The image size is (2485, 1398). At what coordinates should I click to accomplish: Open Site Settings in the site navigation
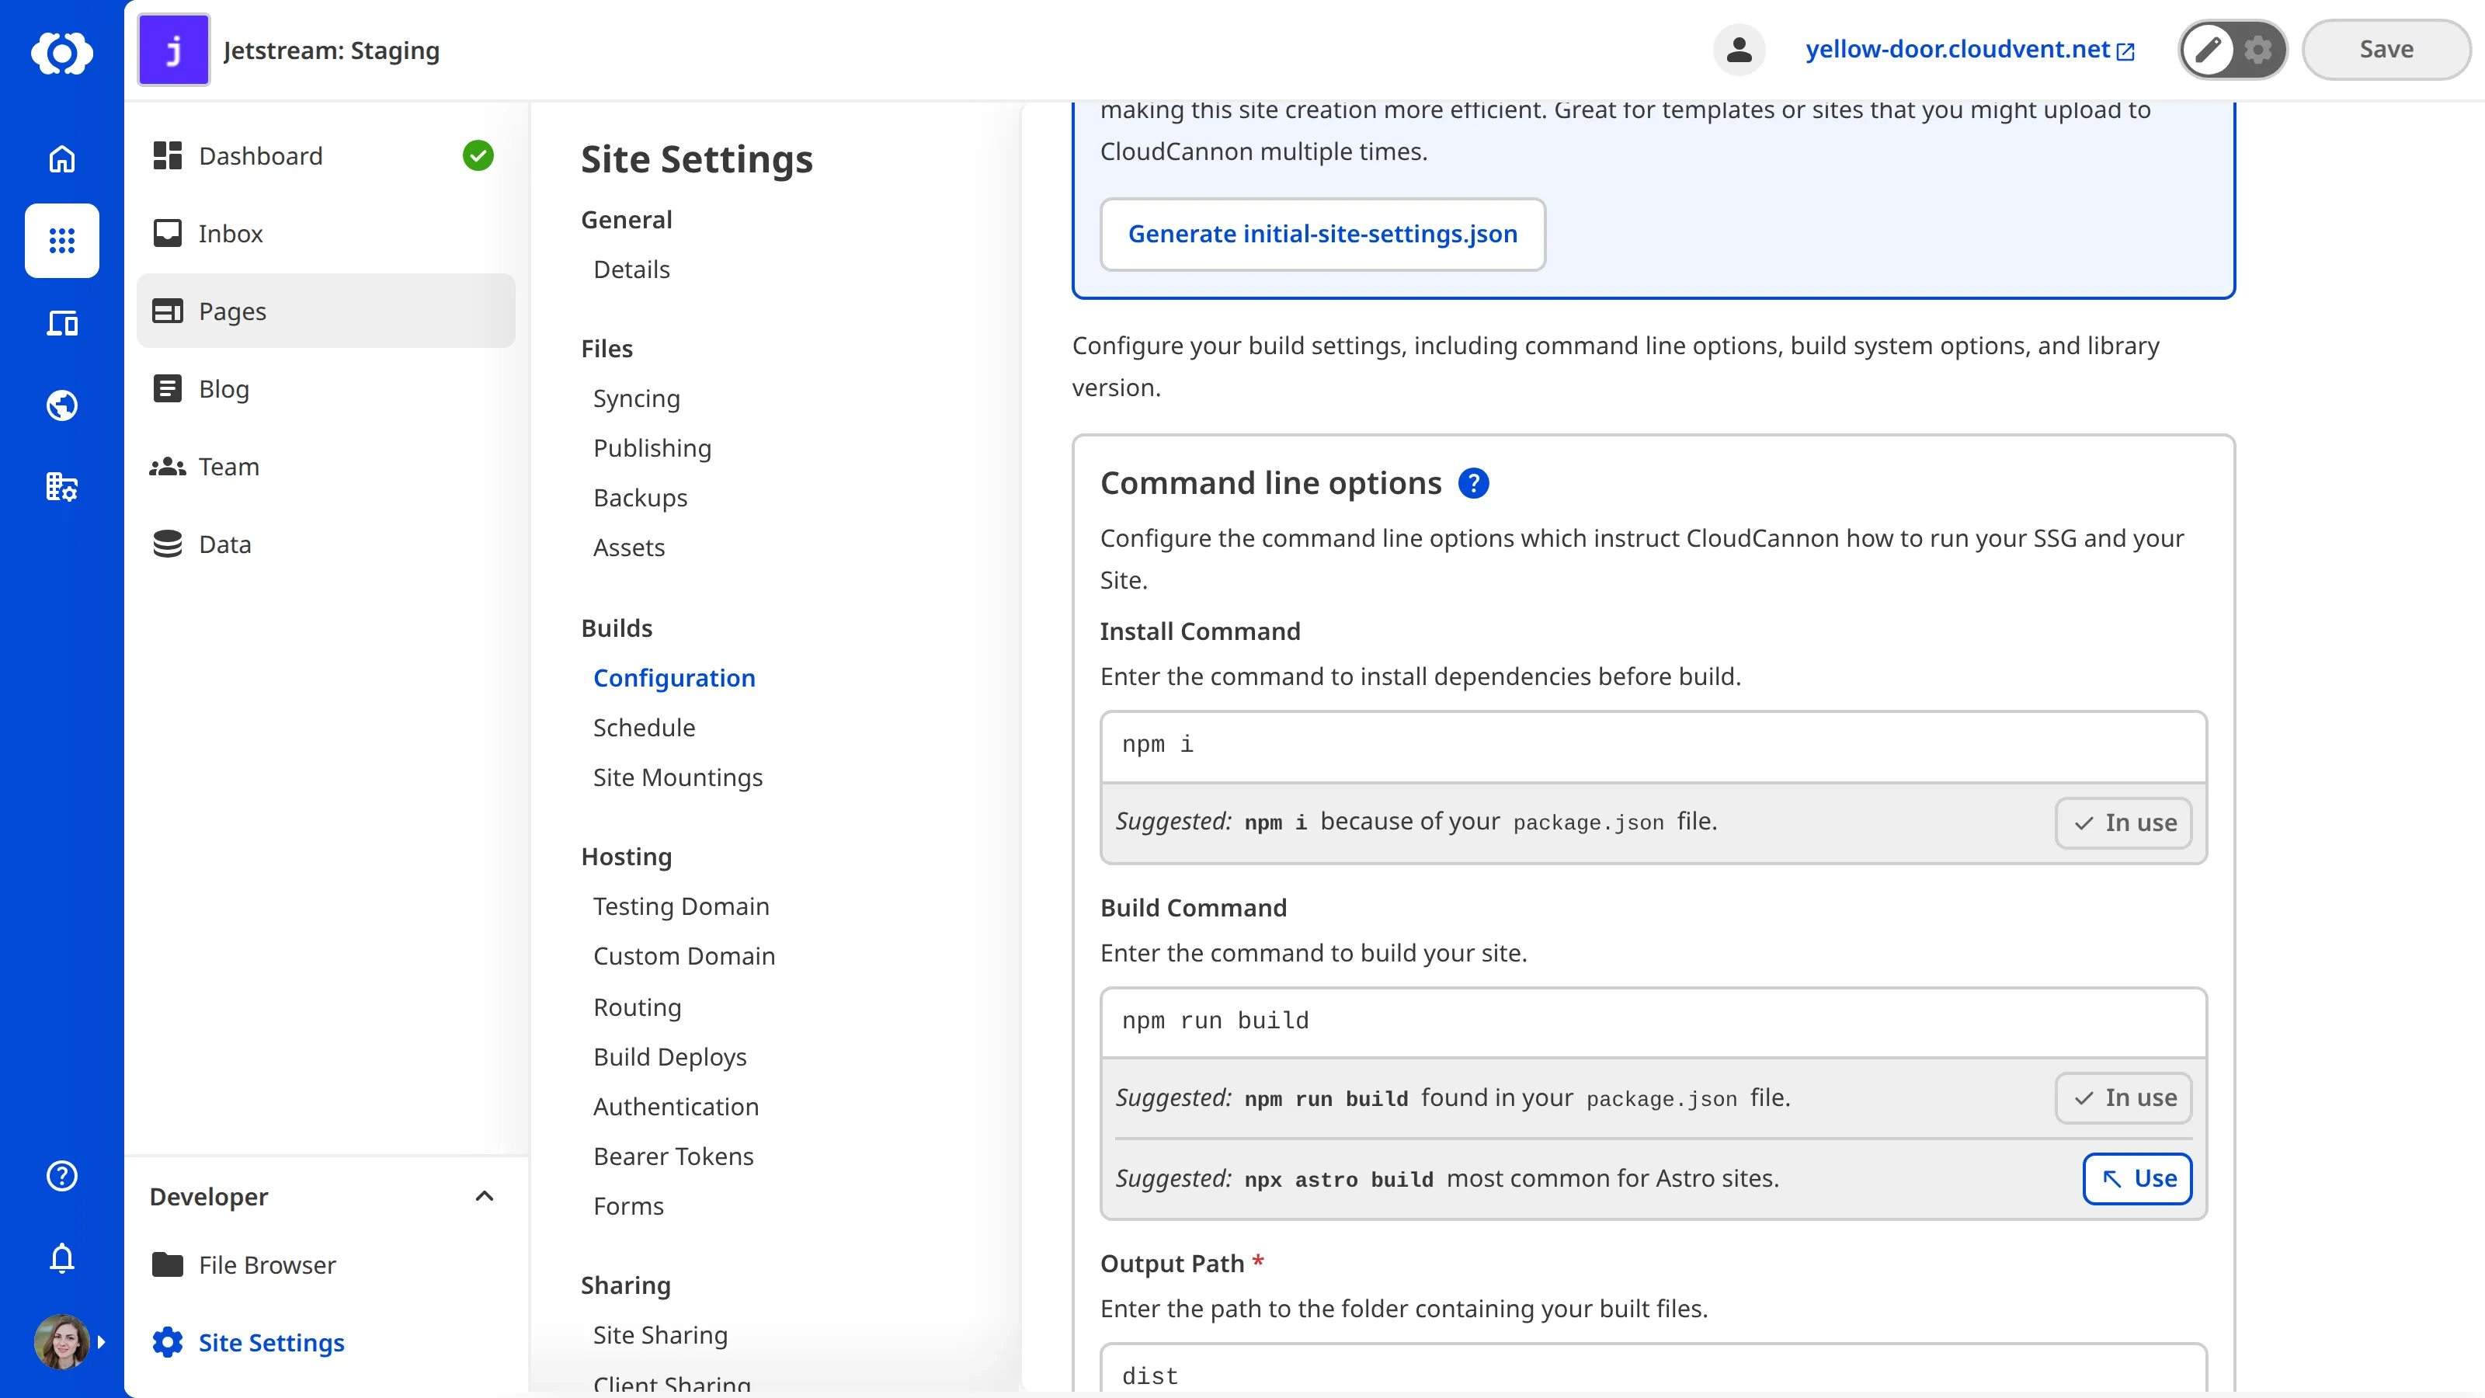click(x=326, y=1342)
